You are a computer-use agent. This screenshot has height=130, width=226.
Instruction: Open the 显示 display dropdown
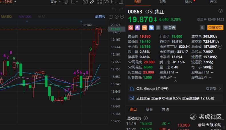coord(55,2)
